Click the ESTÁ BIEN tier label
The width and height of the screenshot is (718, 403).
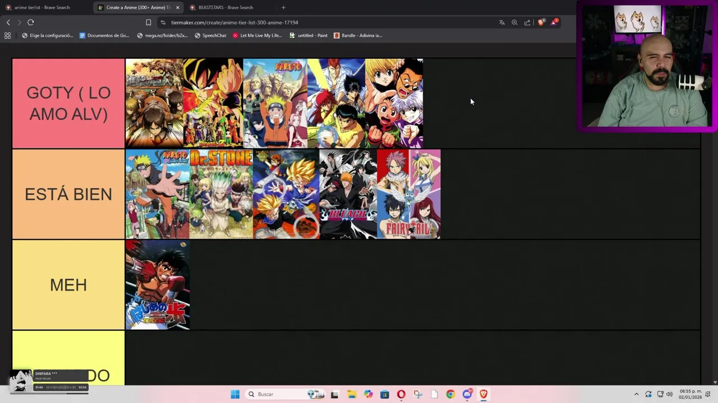pos(68,194)
